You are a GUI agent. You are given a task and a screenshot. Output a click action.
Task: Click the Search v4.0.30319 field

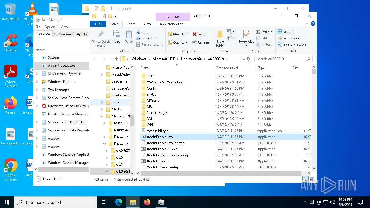(x=283, y=59)
